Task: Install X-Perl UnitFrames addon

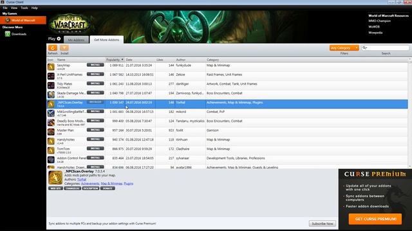Action: pos(95,74)
